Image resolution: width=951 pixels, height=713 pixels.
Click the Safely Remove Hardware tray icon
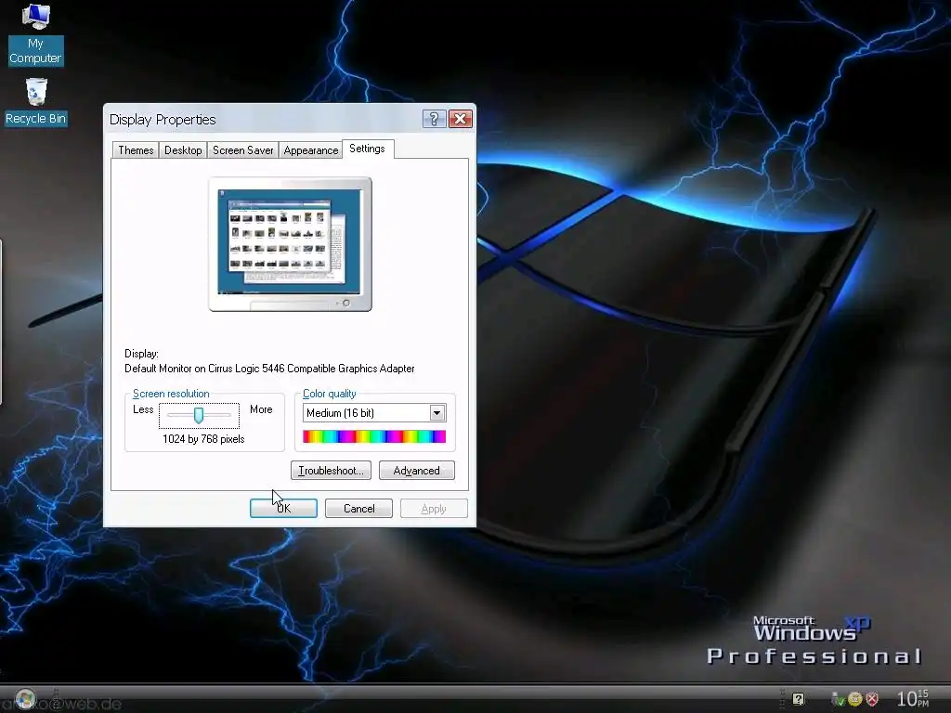[x=839, y=700]
